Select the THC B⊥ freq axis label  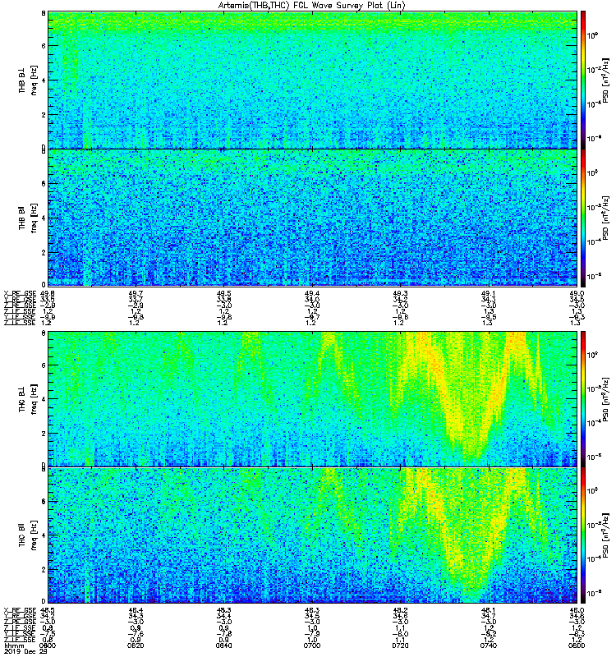tap(28, 399)
